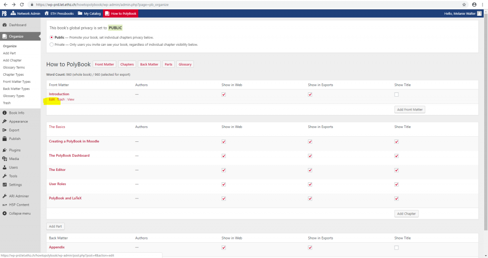Open Add Chapter in sidebar submenu
Image resolution: width=488 pixels, height=258 pixels.
[12, 60]
